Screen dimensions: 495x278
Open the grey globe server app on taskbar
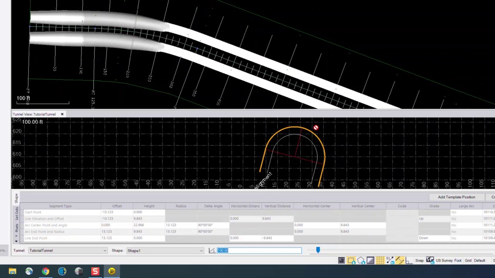click(x=79, y=271)
